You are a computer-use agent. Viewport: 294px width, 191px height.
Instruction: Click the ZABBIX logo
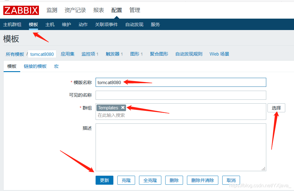tap(21, 10)
